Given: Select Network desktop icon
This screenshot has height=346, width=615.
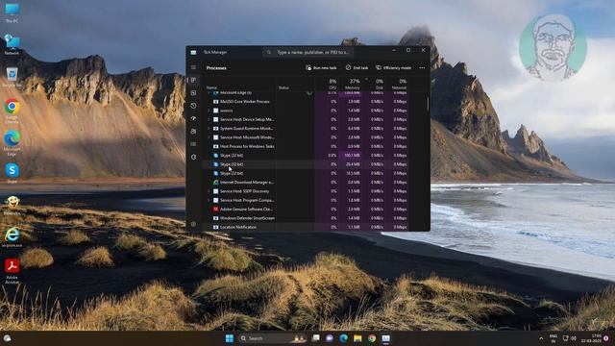Looking at the screenshot, I should (x=12, y=44).
